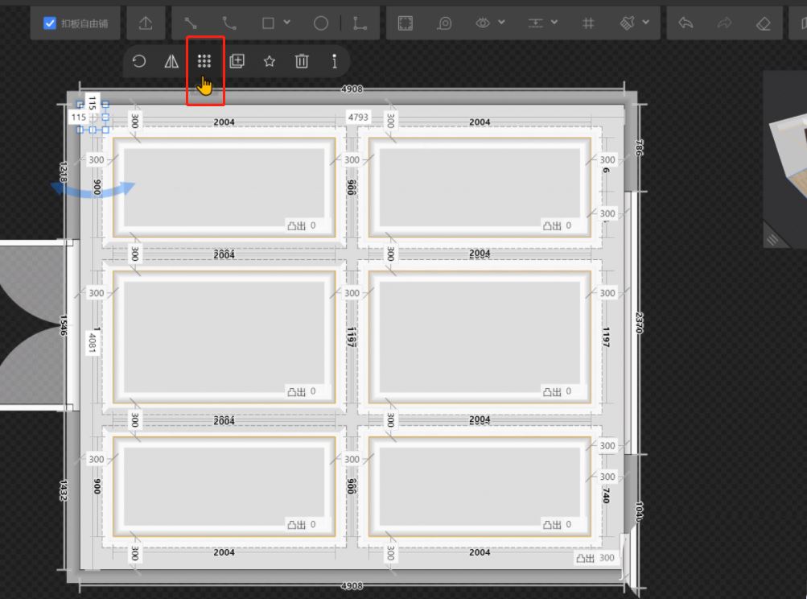Expand the alignment tool dropdown
The width and height of the screenshot is (807, 599).
542,23
